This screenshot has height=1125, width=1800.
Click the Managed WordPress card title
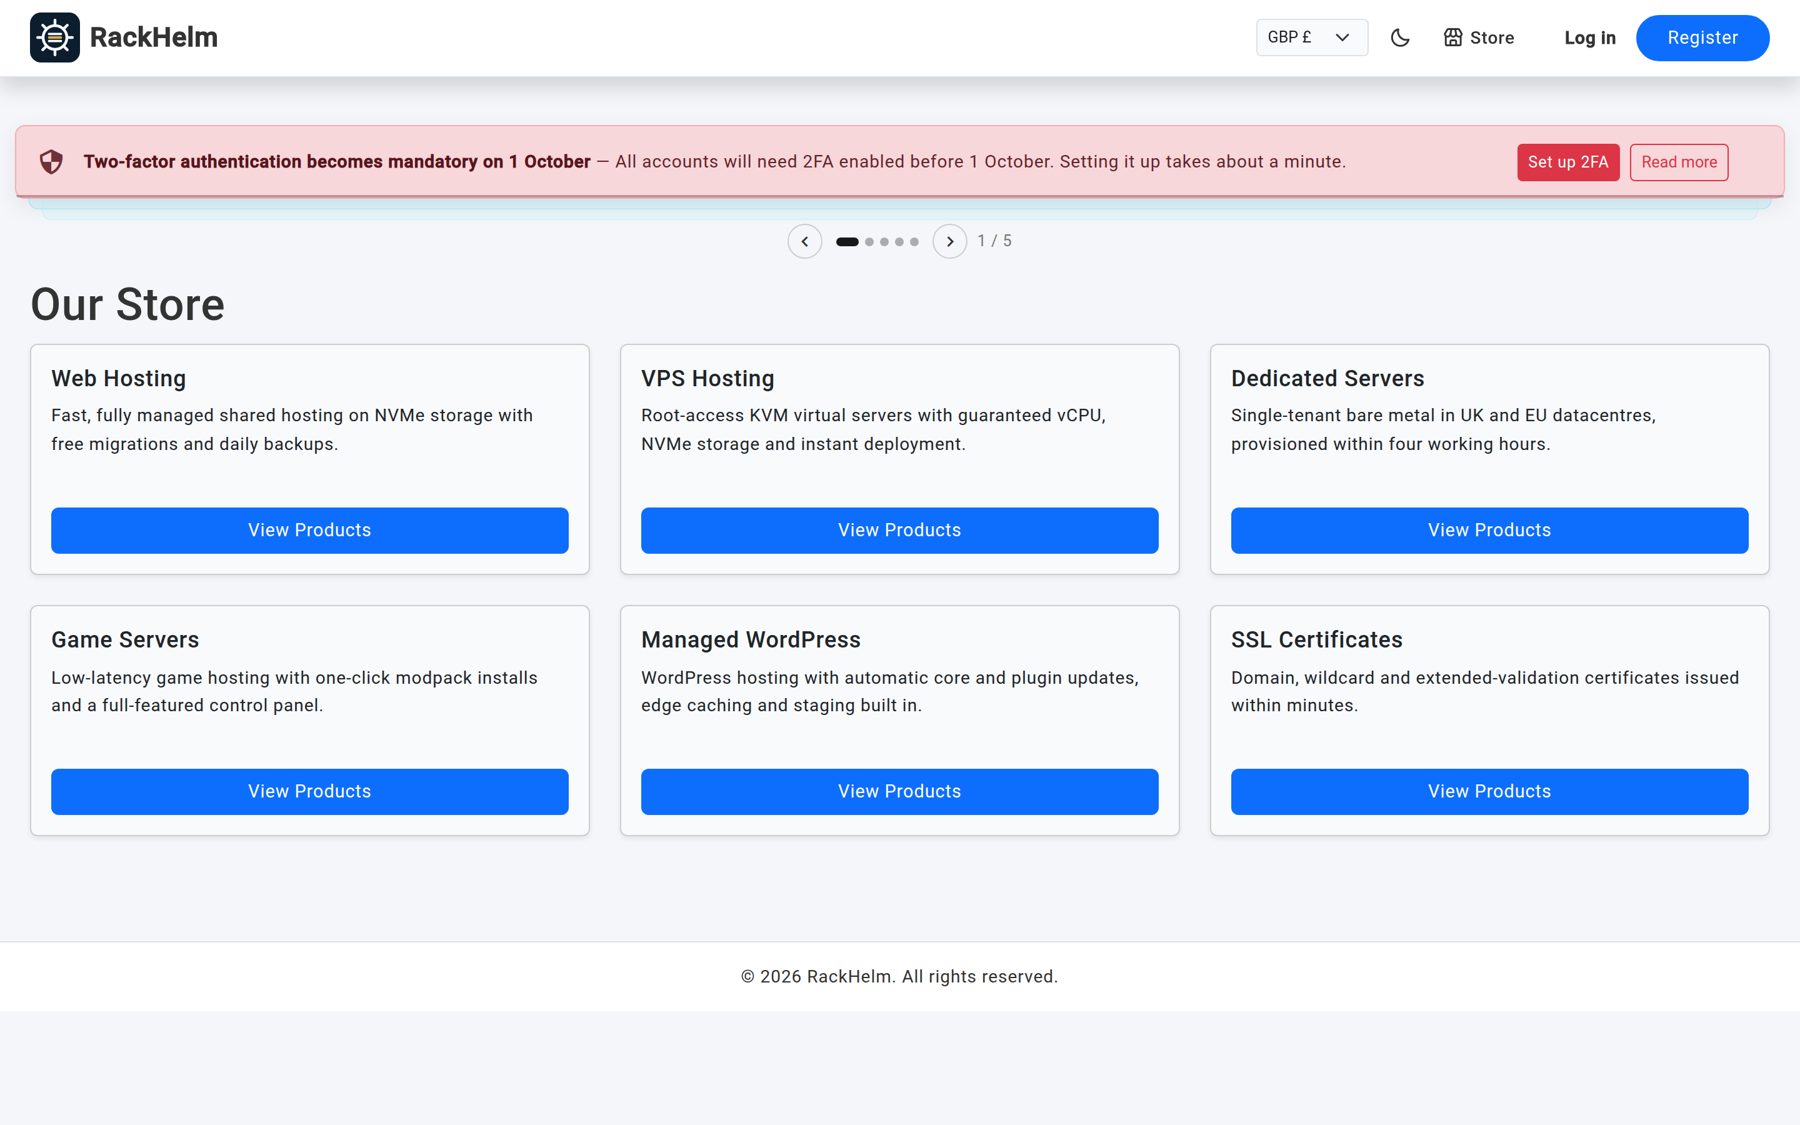pos(751,640)
